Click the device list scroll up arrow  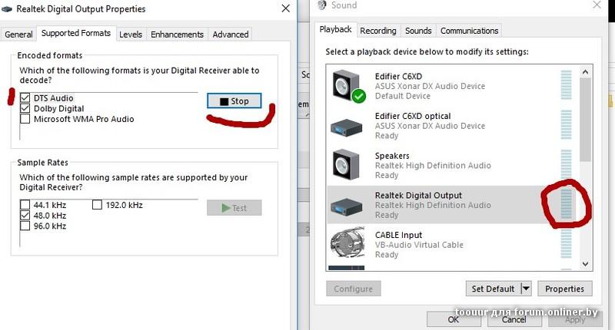tap(585, 71)
